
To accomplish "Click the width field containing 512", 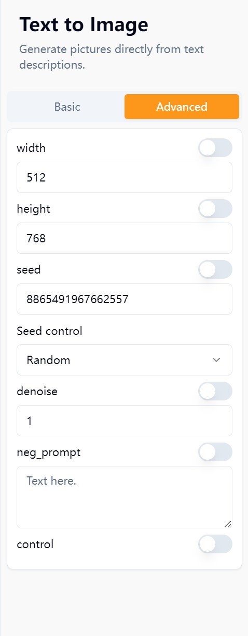I will (x=125, y=177).
